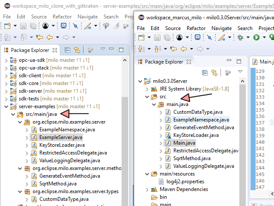Image resolution: width=274 pixels, height=206 pixels.
Task: Open Refactor menu in left window
Action: pyautogui.click(x=62, y=17)
